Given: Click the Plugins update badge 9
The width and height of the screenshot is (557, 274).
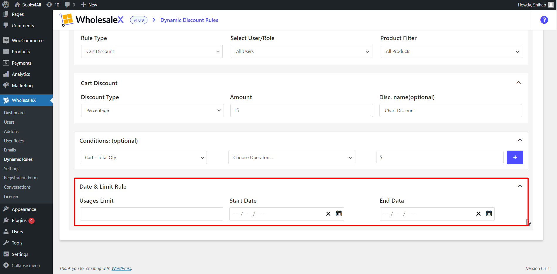Looking at the screenshot, I should click(31, 220).
